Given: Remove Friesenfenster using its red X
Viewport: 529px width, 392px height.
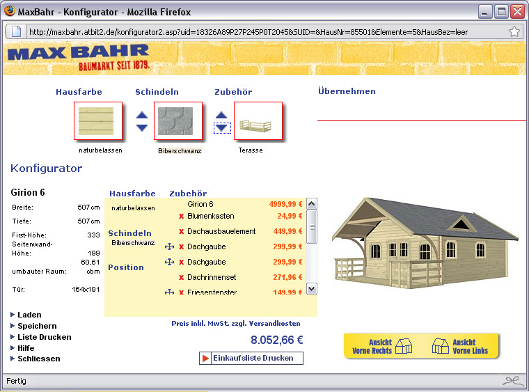Looking at the screenshot, I should (182, 292).
